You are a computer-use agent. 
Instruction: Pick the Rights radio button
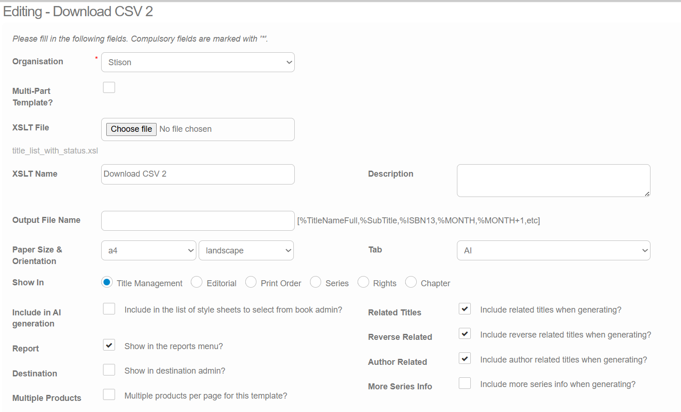[363, 282]
